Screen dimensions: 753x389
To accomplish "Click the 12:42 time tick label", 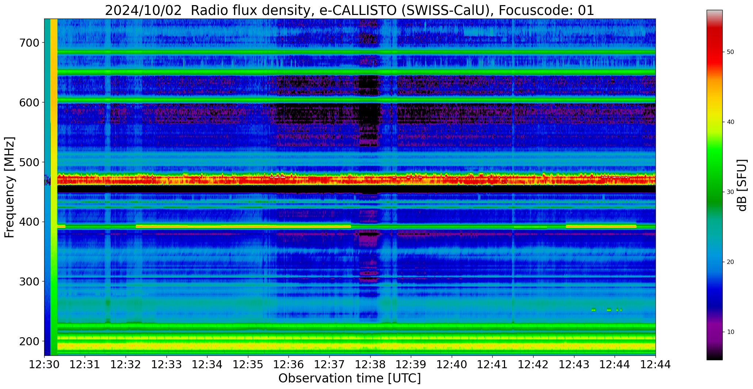I will [x=533, y=365].
